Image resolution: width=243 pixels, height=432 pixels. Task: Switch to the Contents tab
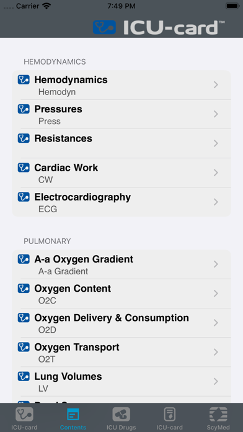coord(73,418)
